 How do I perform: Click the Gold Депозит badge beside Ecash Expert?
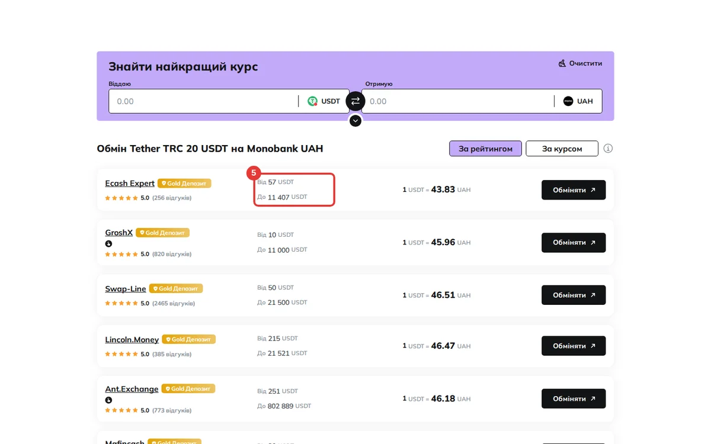[x=184, y=184]
